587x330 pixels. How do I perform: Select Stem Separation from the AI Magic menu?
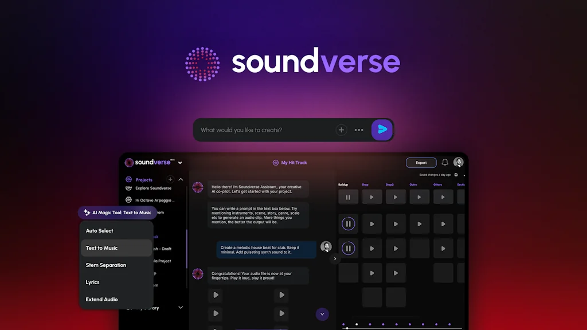pyautogui.click(x=106, y=265)
